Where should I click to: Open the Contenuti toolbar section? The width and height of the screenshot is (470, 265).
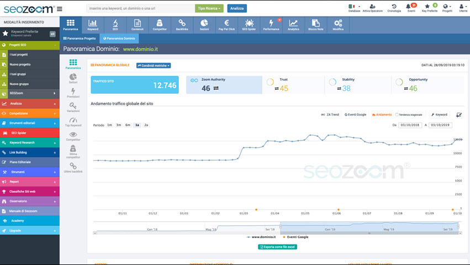(x=138, y=25)
